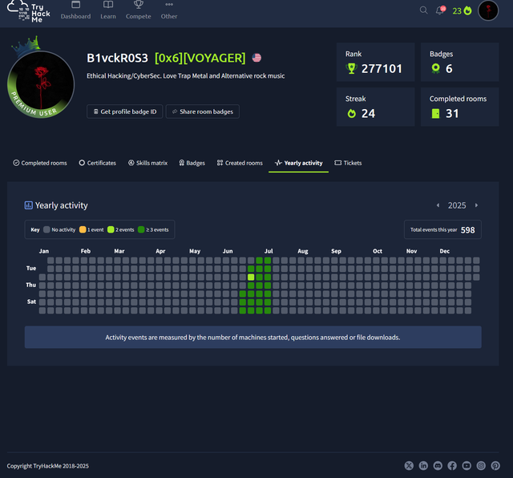Click the 2 events light green swatch
Screen dimensions: 513x478
pos(111,229)
